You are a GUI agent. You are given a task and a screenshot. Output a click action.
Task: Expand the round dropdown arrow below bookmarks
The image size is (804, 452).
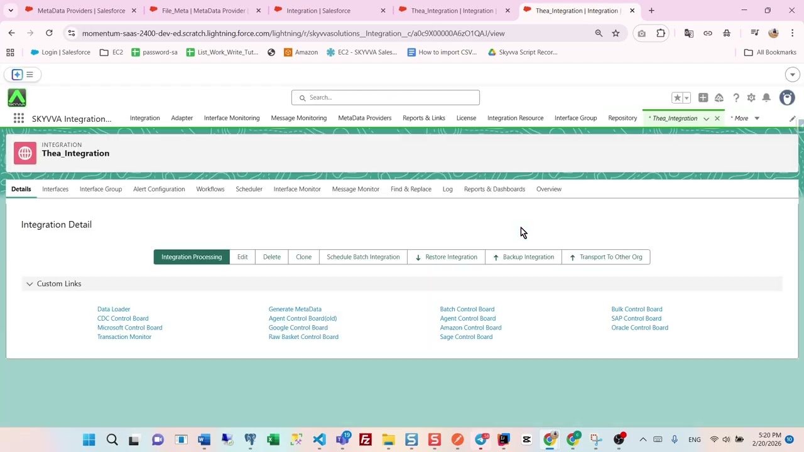[792, 75]
